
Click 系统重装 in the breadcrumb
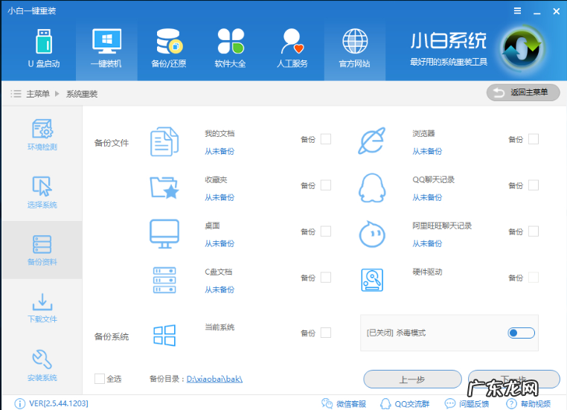pyautogui.click(x=82, y=94)
